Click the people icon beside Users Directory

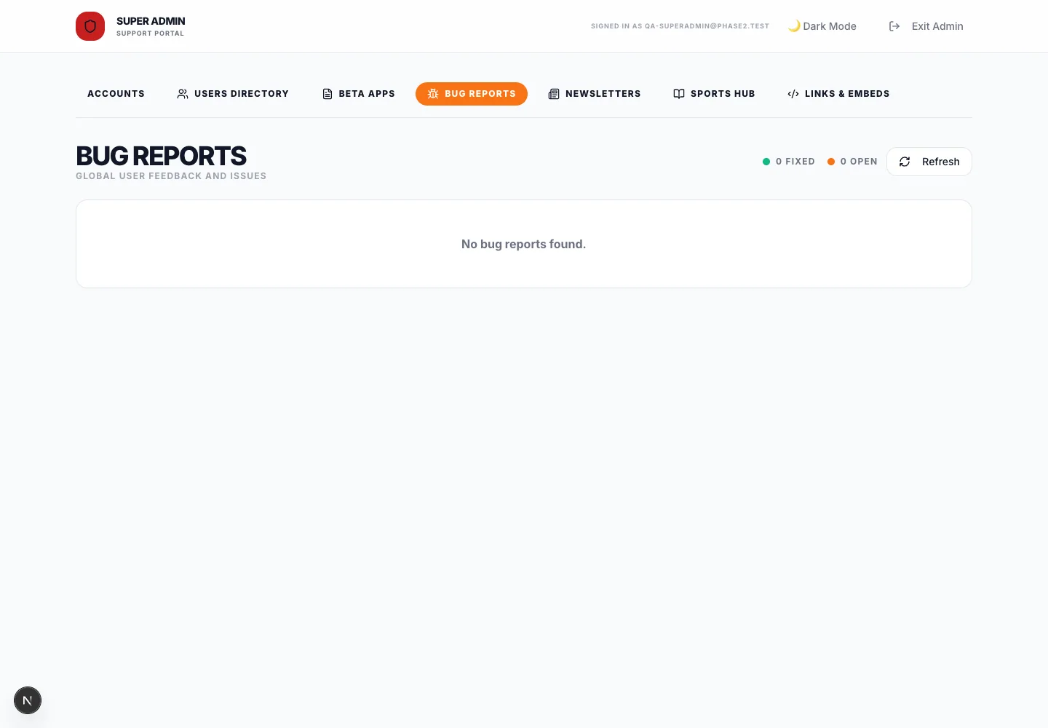pyautogui.click(x=183, y=94)
